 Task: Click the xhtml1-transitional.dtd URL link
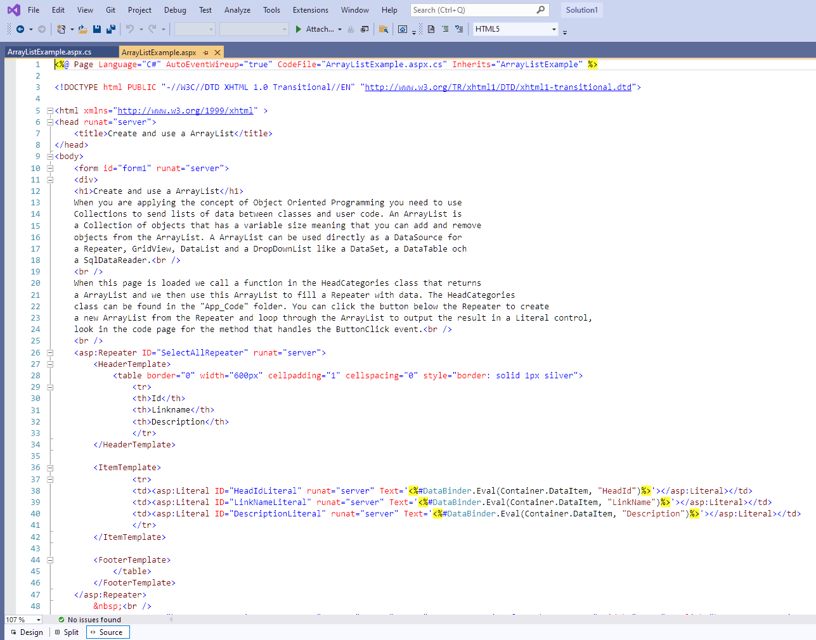point(498,87)
